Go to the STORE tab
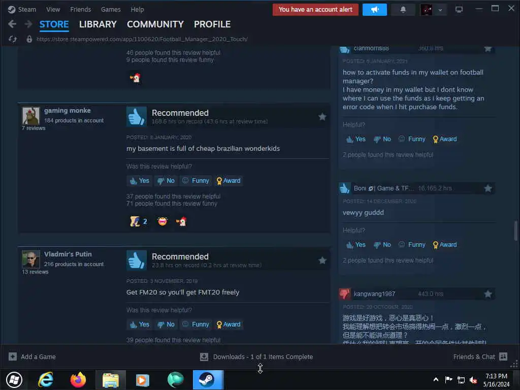This screenshot has width=520, height=390. (54, 24)
